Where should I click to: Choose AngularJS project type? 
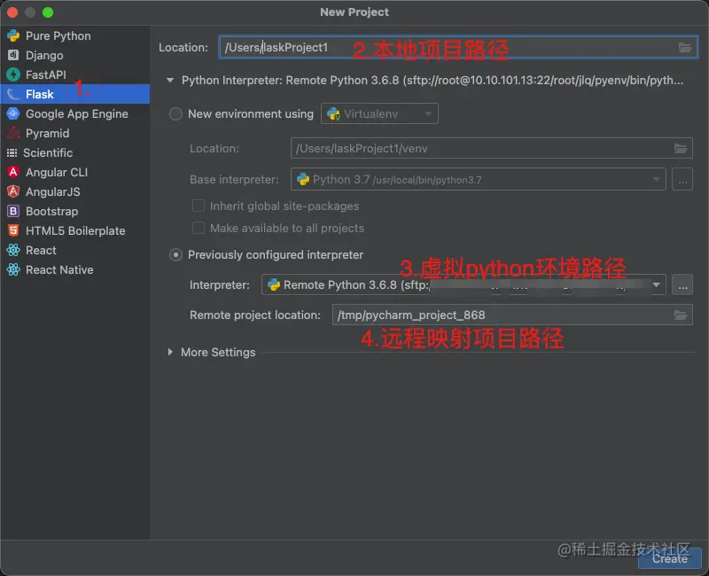tap(53, 191)
